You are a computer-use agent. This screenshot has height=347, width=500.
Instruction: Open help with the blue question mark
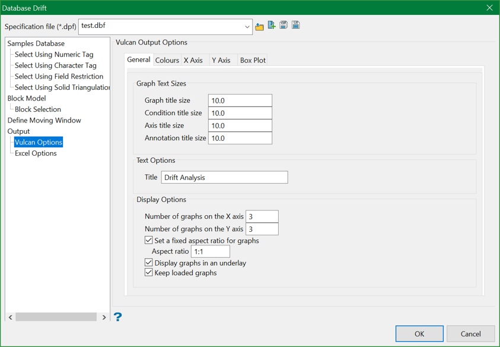click(117, 317)
